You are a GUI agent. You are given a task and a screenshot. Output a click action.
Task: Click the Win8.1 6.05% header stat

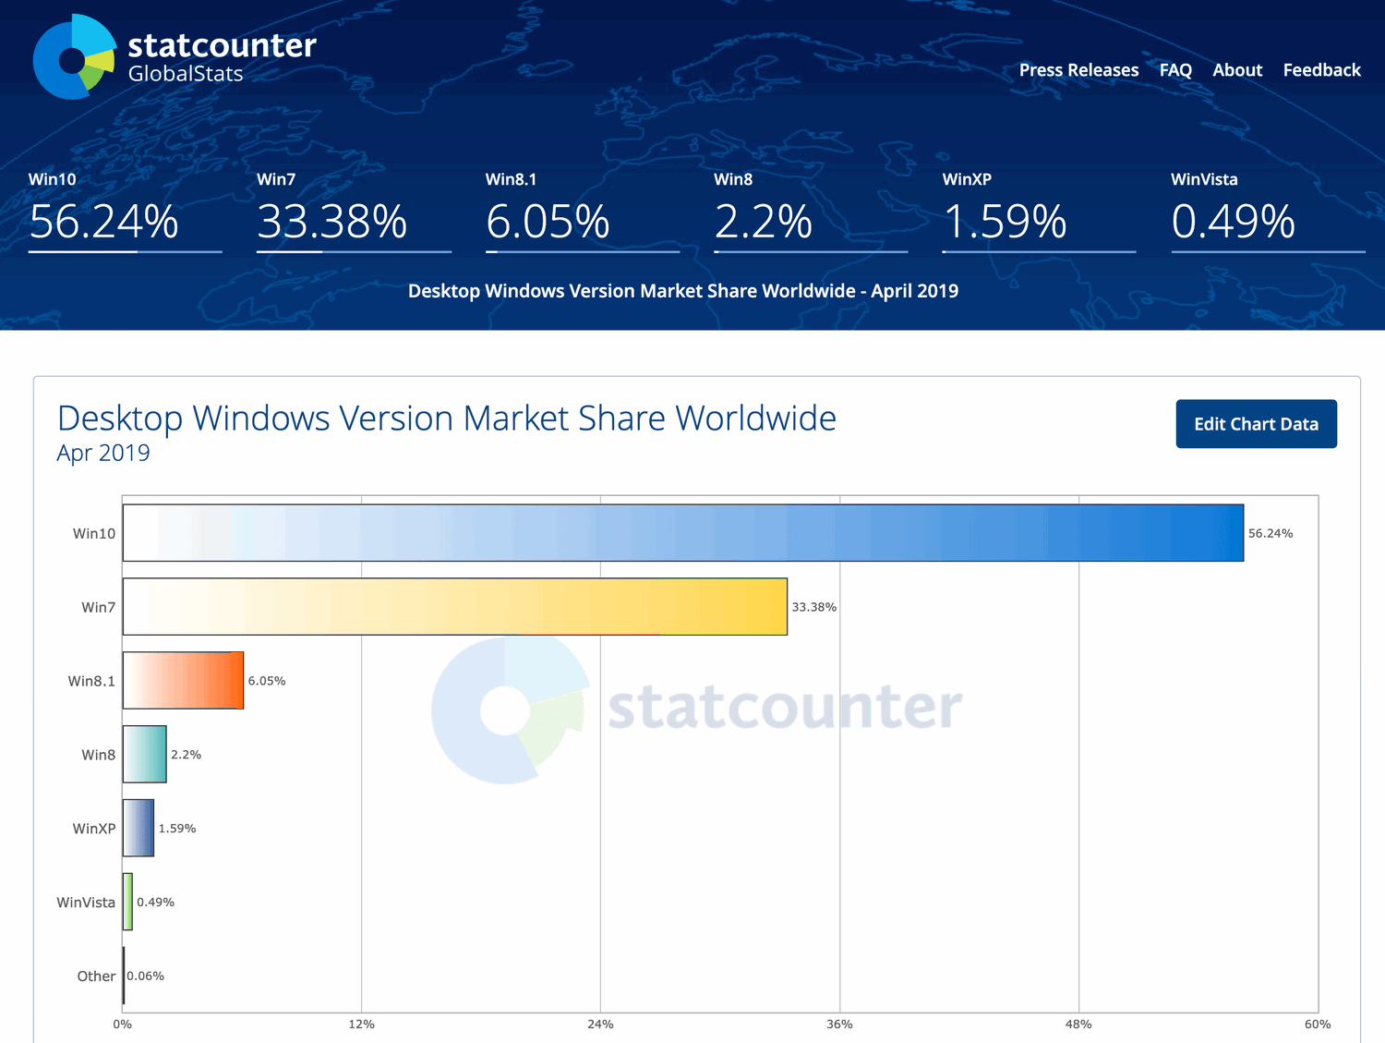[x=548, y=222]
